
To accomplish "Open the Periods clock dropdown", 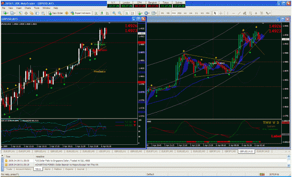I will pyautogui.click(x=147, y=13).
